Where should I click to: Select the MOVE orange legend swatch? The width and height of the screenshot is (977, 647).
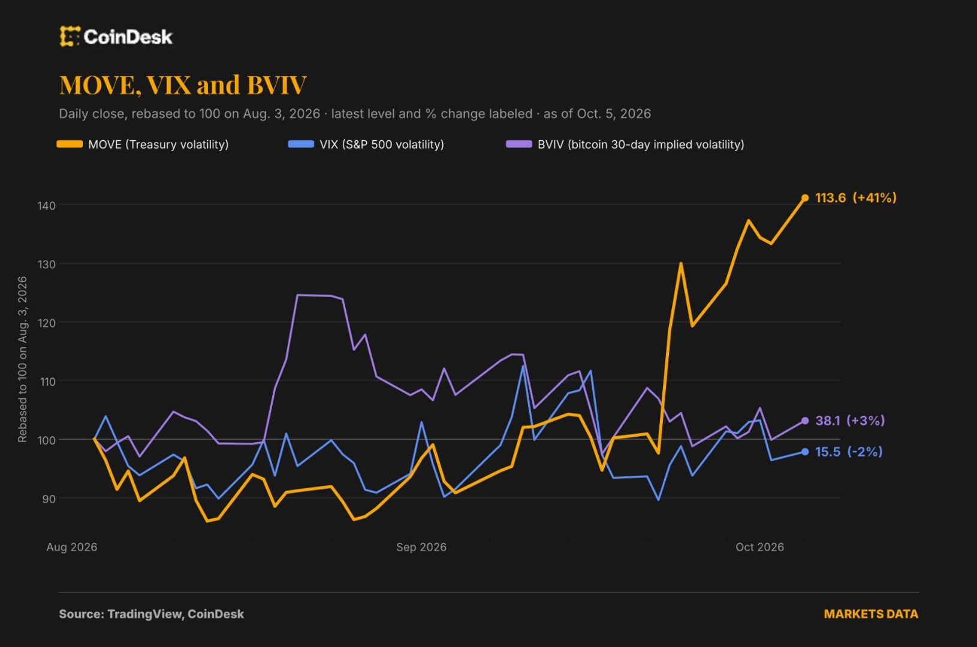pos(70,144)
